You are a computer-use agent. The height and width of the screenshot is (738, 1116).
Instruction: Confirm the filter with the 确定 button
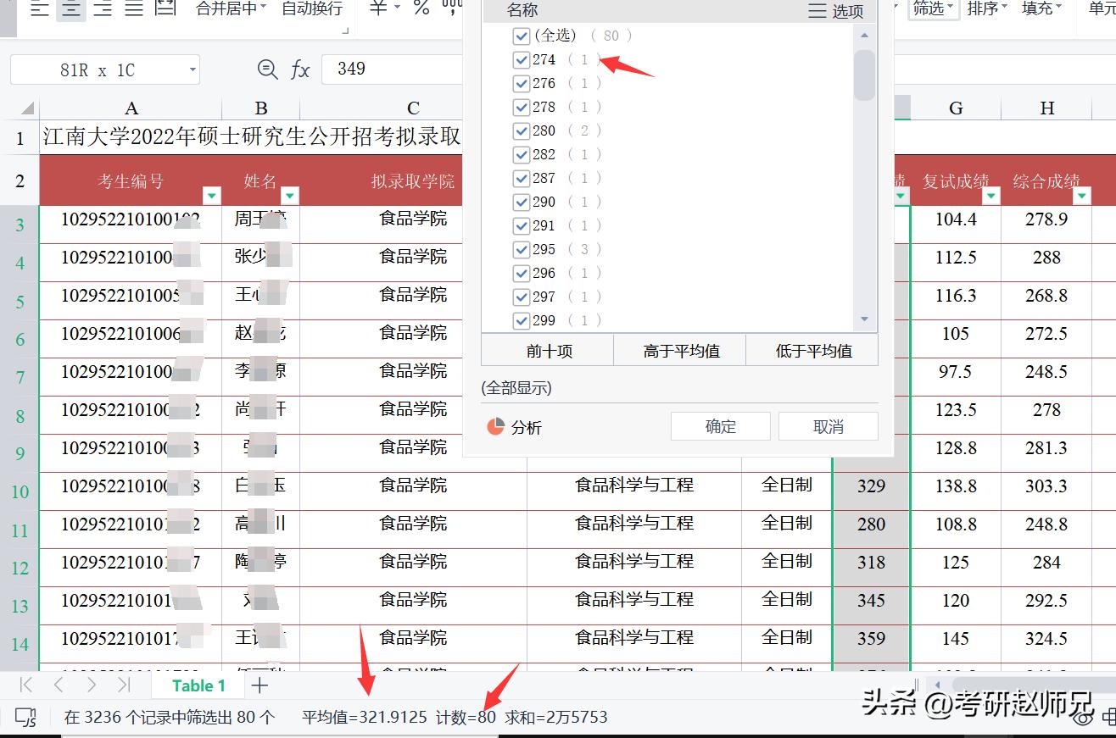719,426
